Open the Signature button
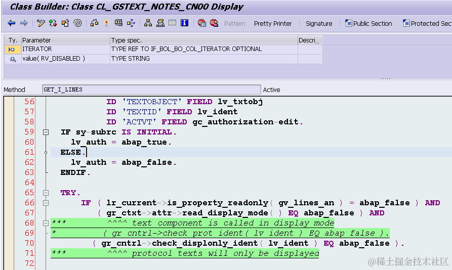This screenshot has height=270, width=452. point(319,24)
